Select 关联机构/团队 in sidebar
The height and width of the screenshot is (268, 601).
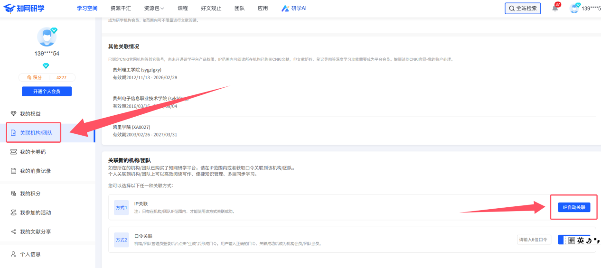click(x=36, y=133)
